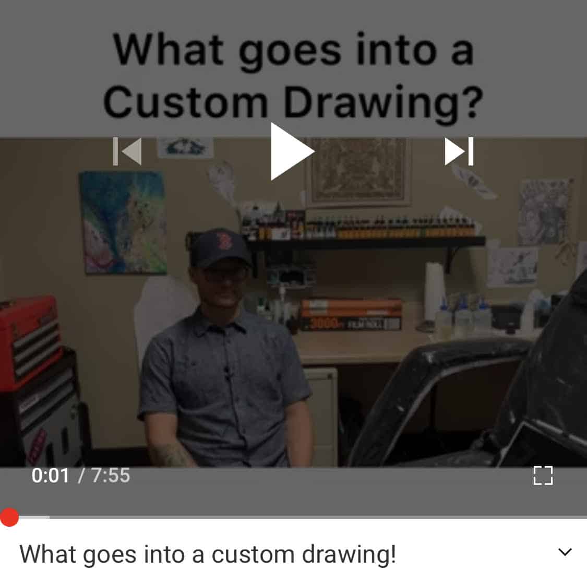
Task: Tap the 0:01 elapsed time
Action: point(50,476)
